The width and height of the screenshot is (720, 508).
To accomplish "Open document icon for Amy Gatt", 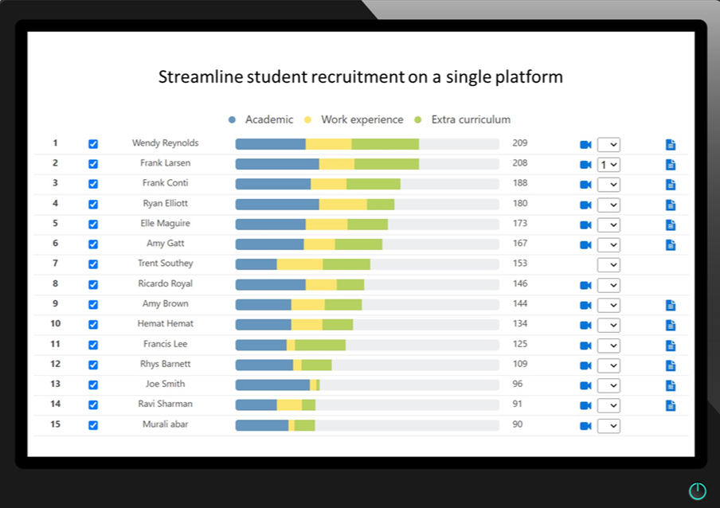I will 671,244.
